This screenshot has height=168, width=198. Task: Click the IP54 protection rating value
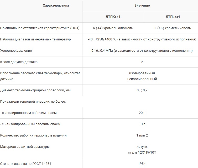coord(142,164)
